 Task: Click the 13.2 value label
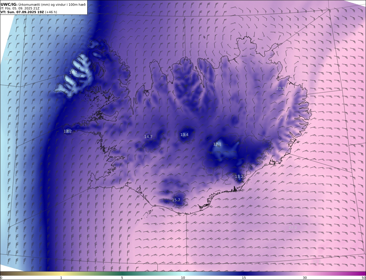239,177
